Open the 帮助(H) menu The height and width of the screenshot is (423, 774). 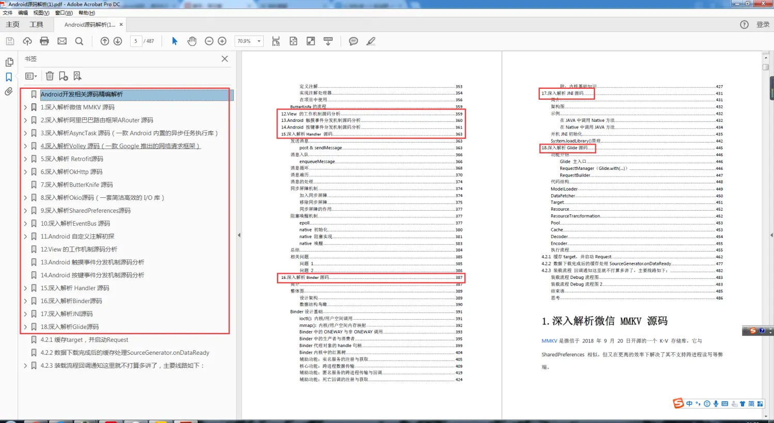click(86, 13)
